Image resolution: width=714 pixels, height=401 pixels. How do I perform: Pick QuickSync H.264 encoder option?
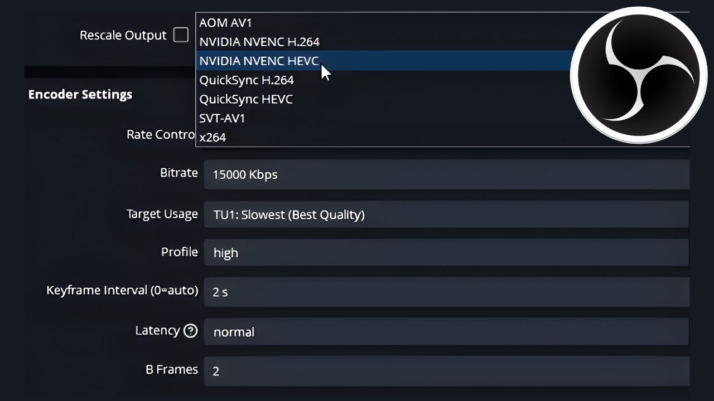[x=247, y=80]
